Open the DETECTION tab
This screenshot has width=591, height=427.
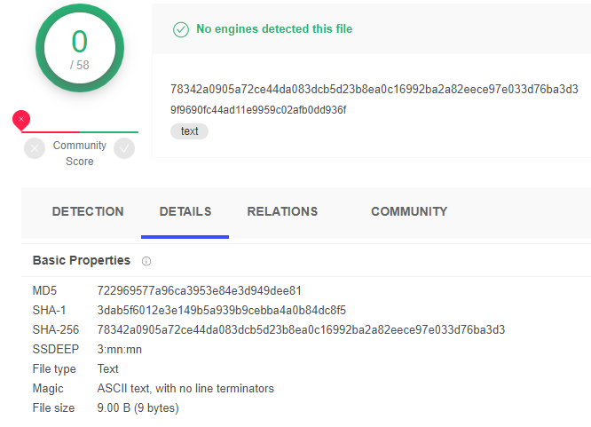tap(88, 211)
